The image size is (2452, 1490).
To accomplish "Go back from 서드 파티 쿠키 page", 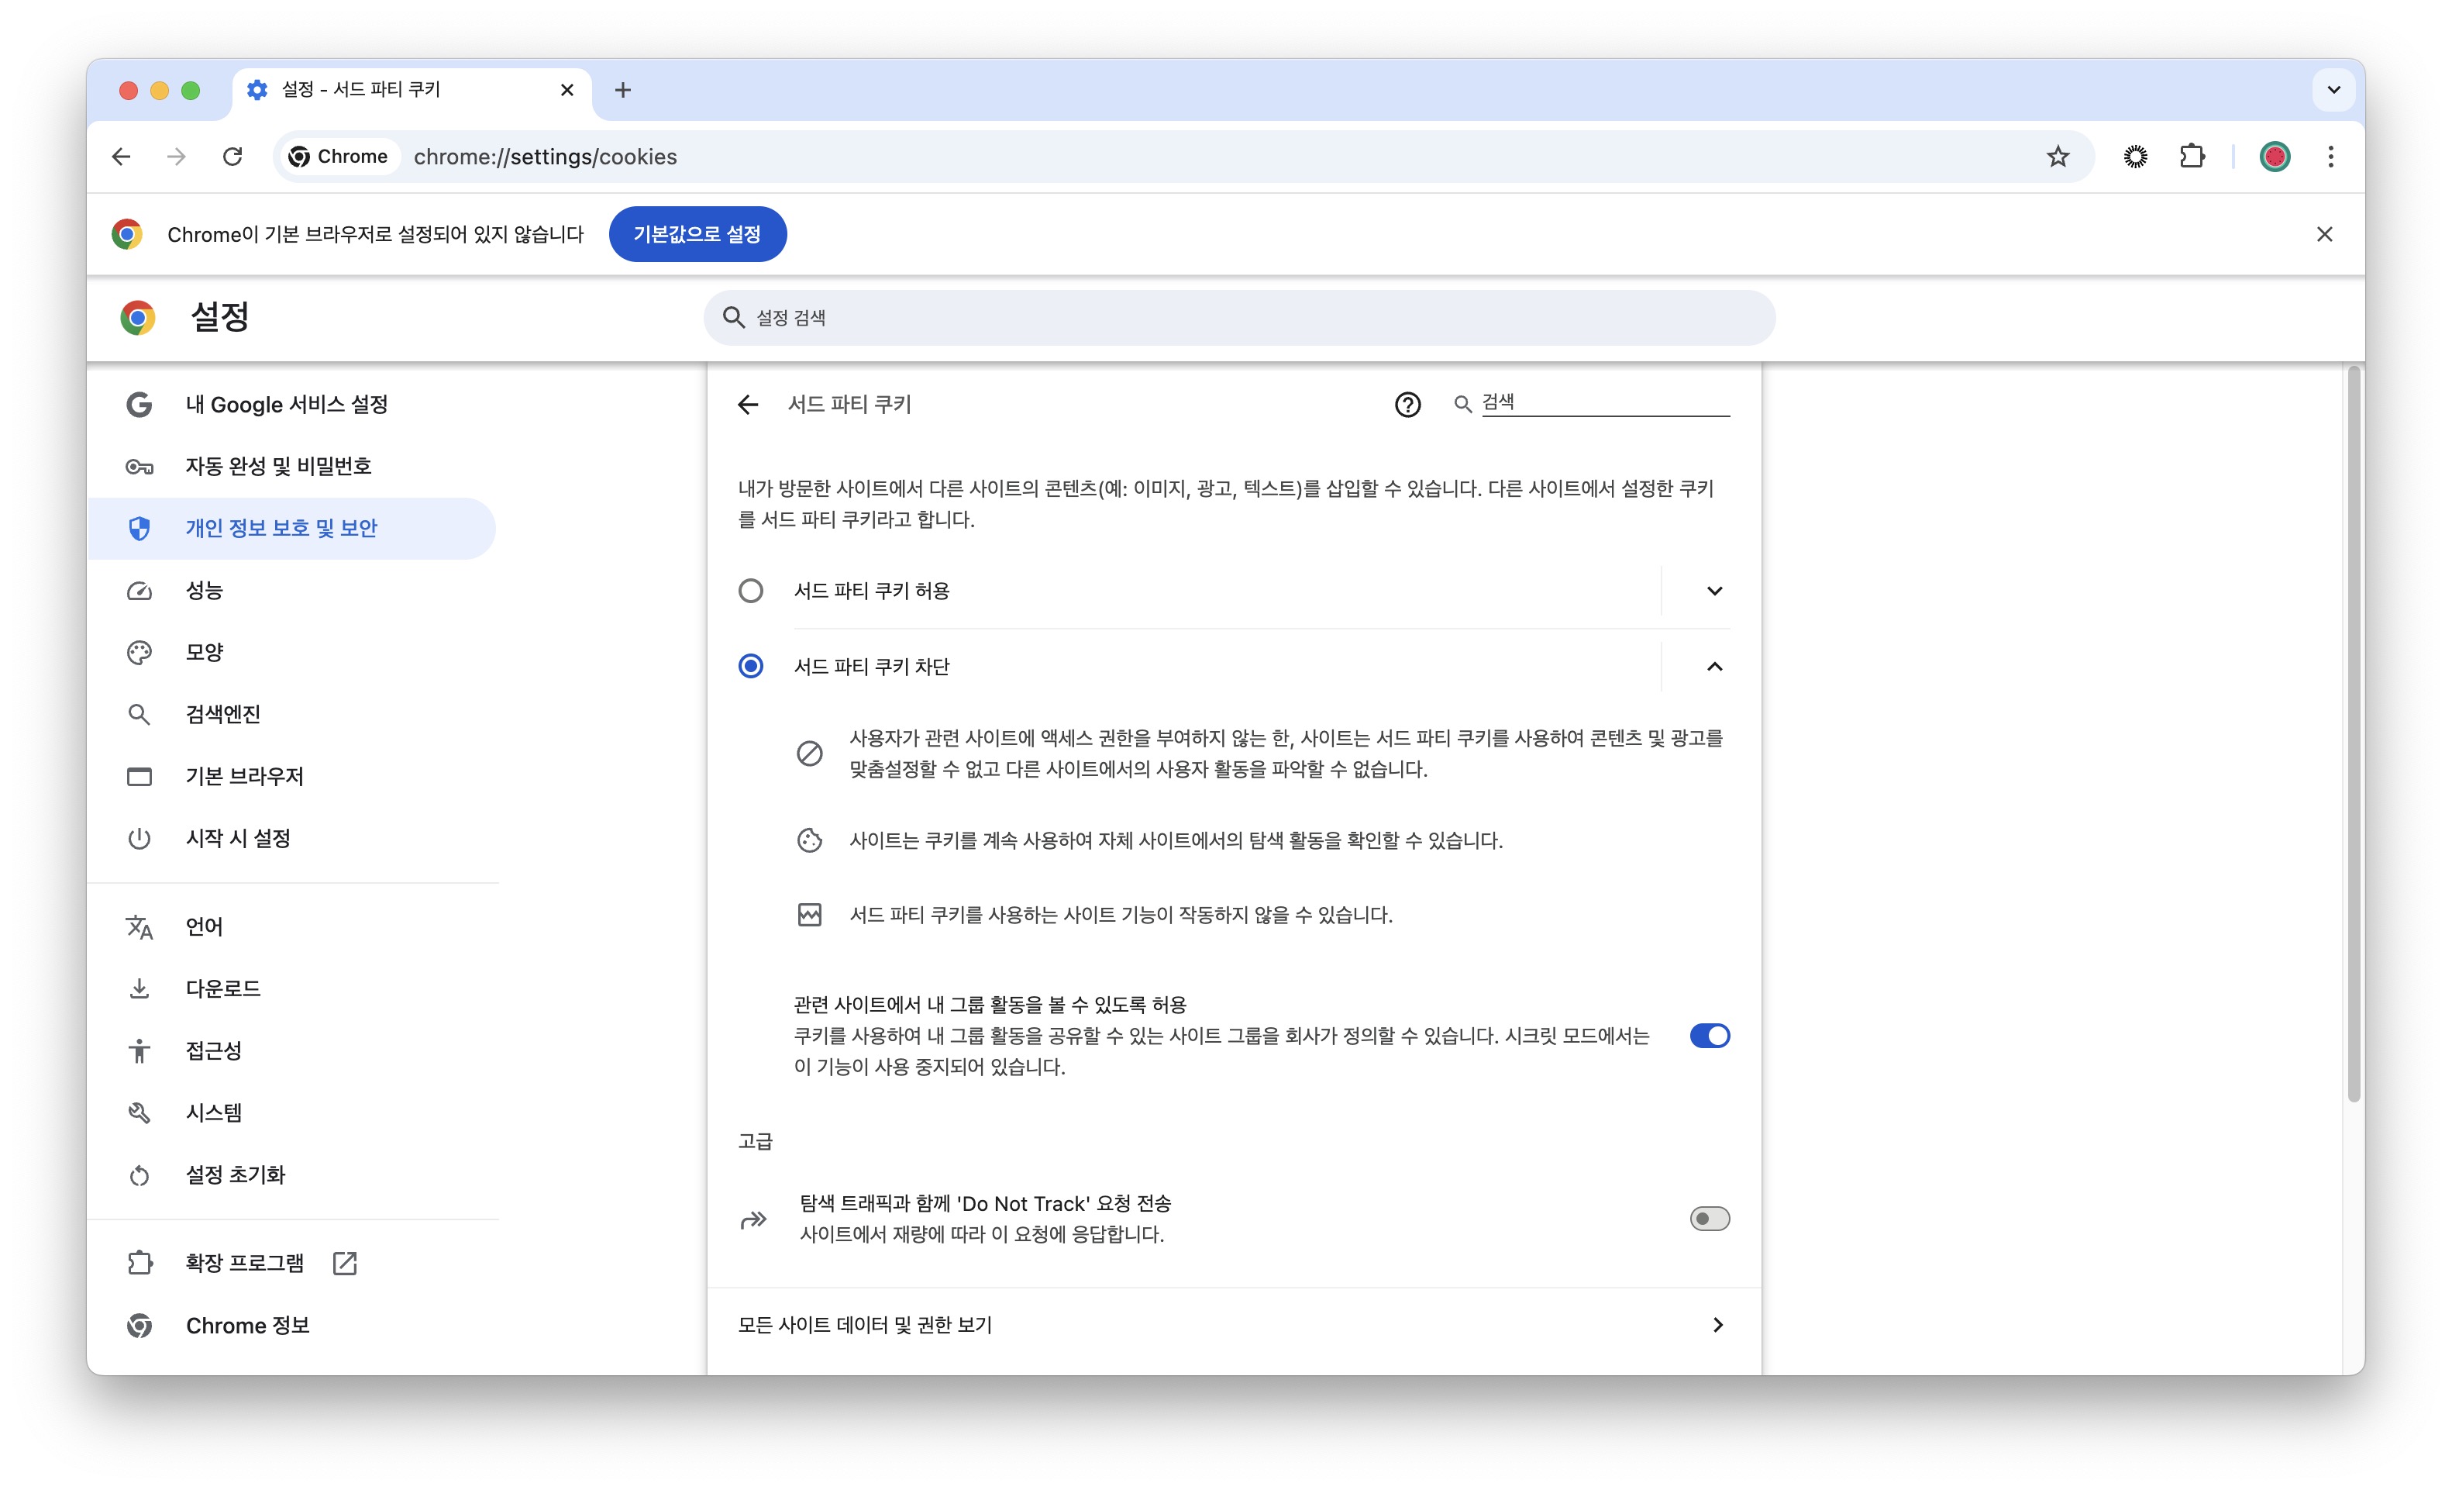I will tap(749, 404).
